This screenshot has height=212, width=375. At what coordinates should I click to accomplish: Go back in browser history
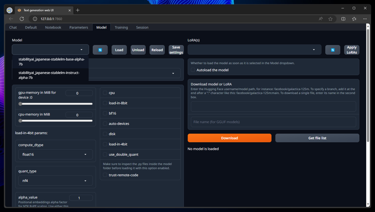click(x=11, y=19)
